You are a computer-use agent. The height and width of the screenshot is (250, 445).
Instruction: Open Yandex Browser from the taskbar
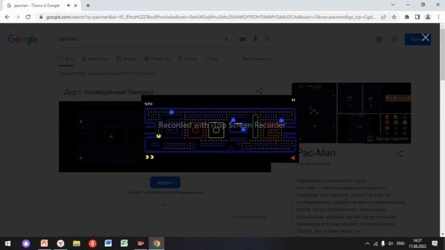(x=60, y=243)
